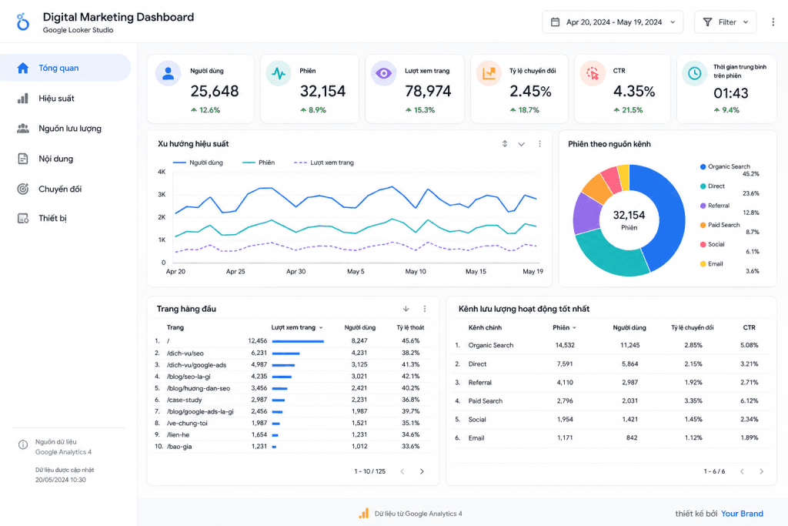The image size is (788, 526).
Task: Open the header three-dot menu
Action: (773, 22)
